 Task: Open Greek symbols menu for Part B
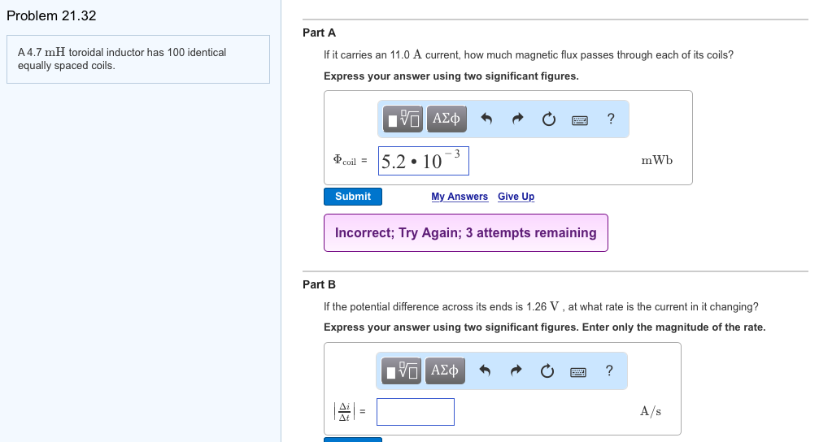446,371
